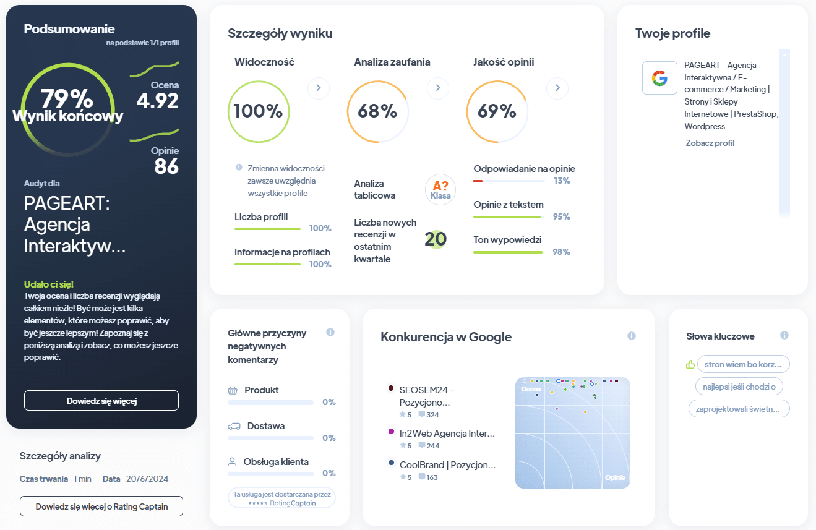This screenshot has height=530, width=816.
Task: Click the In2Web magenta dot marker
Action: tap(391, 431)
